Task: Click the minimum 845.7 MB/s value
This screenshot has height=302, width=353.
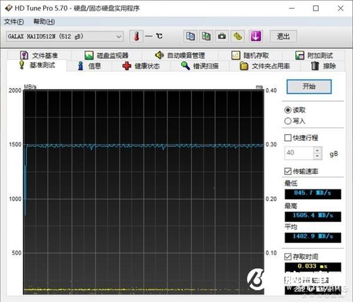Action: (313, 194)
